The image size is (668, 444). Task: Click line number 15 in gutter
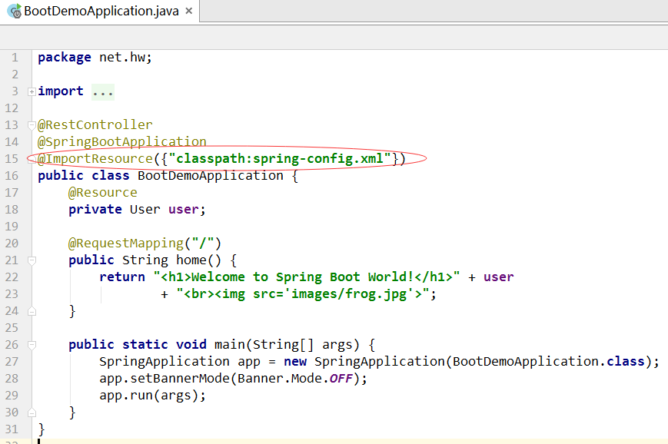[12, 159]
